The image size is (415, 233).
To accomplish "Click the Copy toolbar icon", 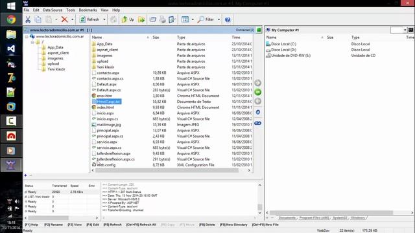I will [38, 19].
